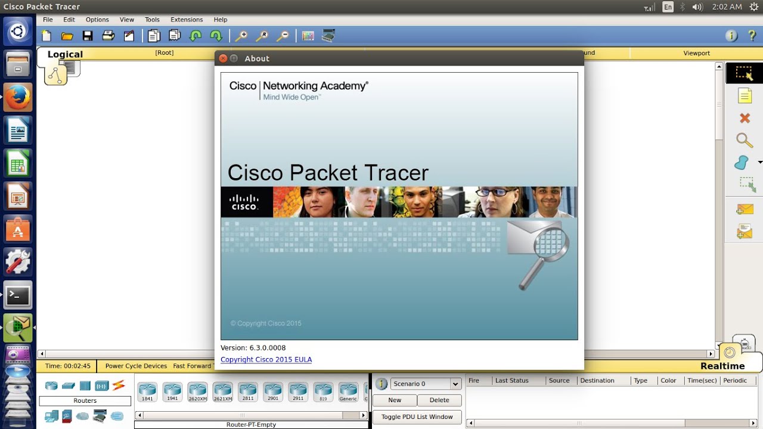Select the Draw Polygon shape tool
This screenshot has width=763, height=429.
tap(742, 162)
